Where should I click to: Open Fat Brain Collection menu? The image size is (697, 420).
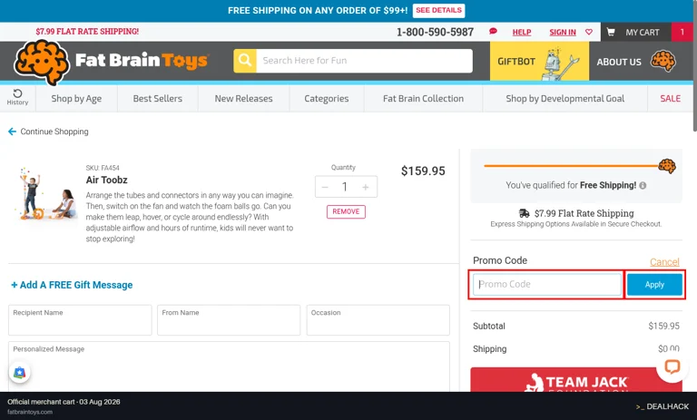click(x=423, y=99)
